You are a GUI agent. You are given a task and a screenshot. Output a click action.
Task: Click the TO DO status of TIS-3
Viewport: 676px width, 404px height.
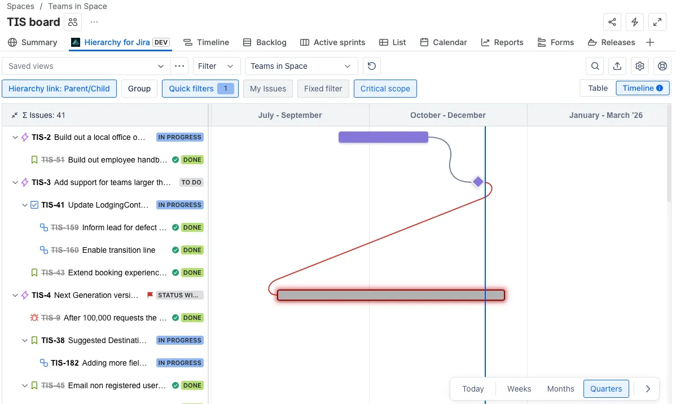pyautogui.click(x=191, y=182)
